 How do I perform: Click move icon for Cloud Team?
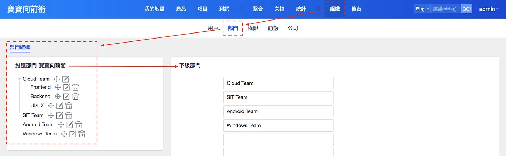pos(57,79)
